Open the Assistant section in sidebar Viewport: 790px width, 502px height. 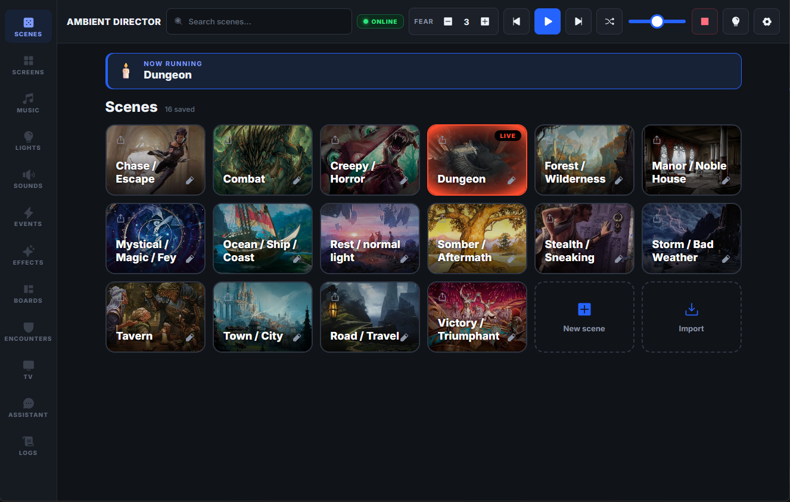coord(28,407)
